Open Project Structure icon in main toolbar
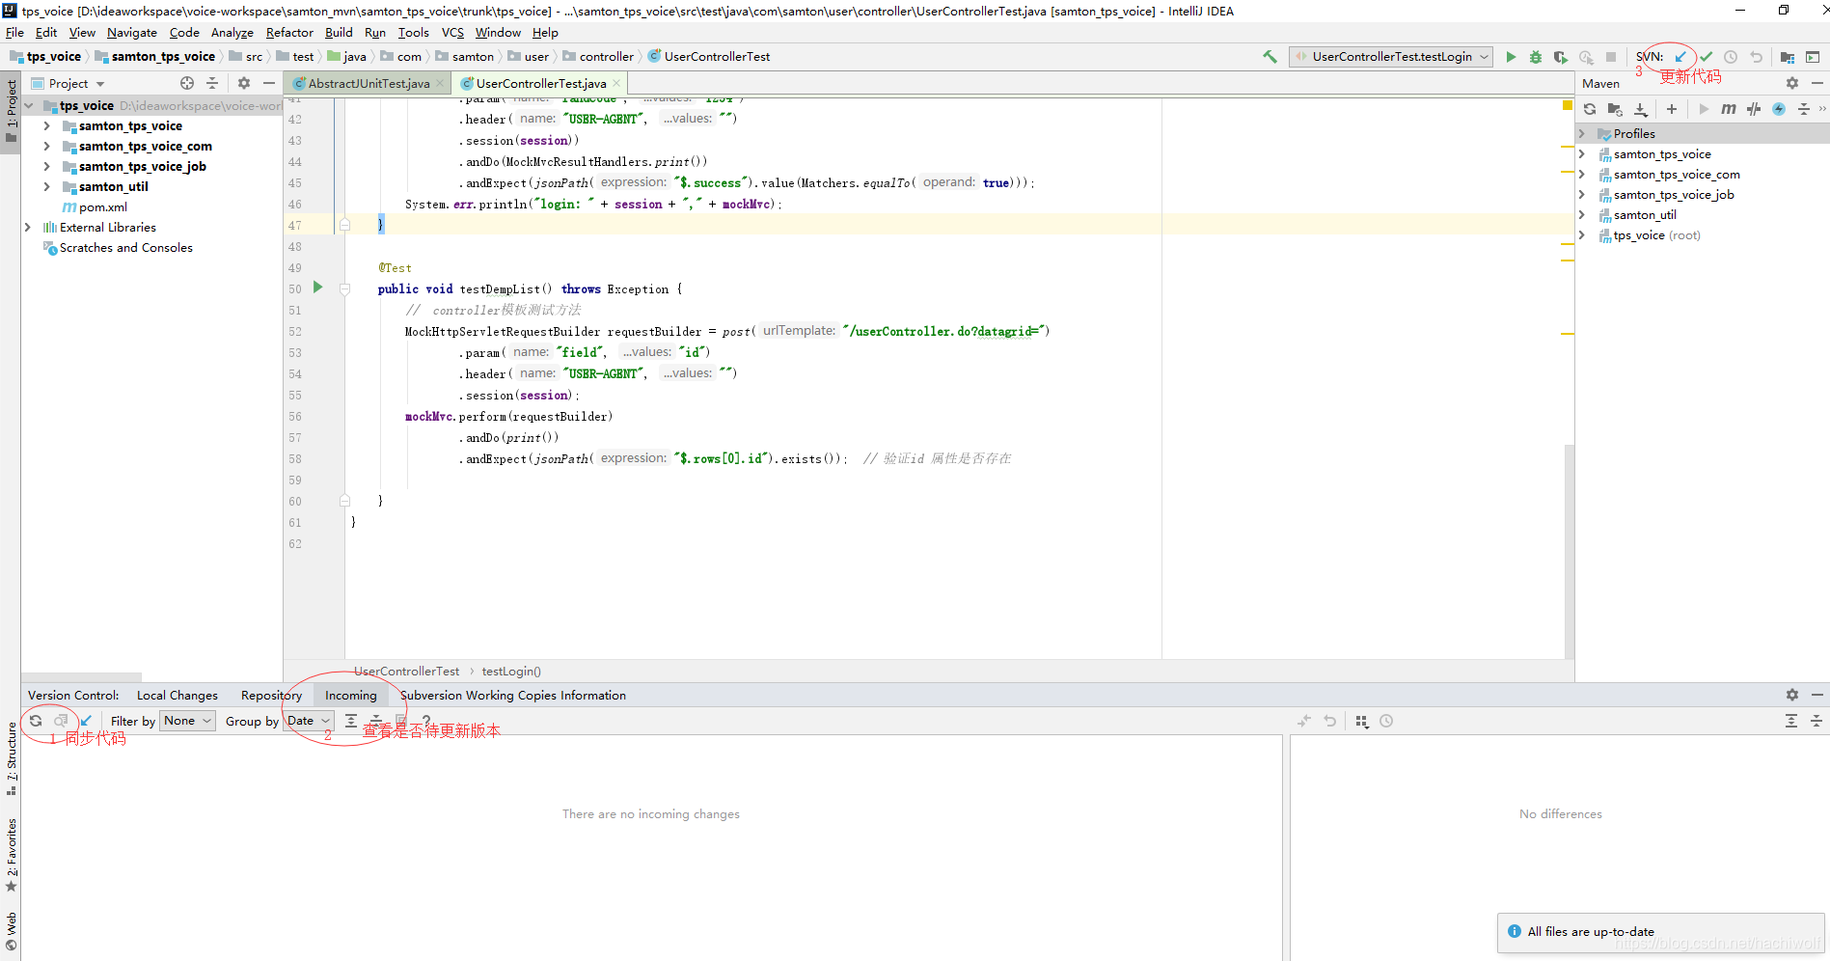 pyautogui.click(x=1788, y=57)
